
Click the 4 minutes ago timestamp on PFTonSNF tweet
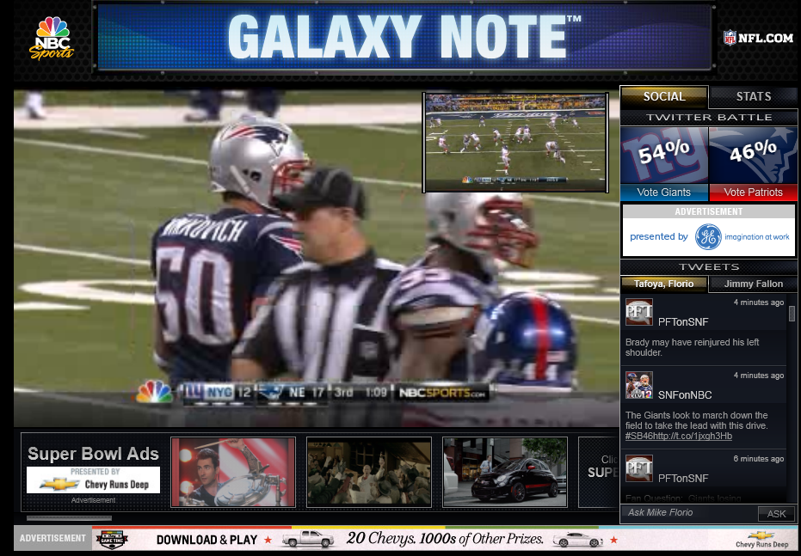click(x=759, y=302)
